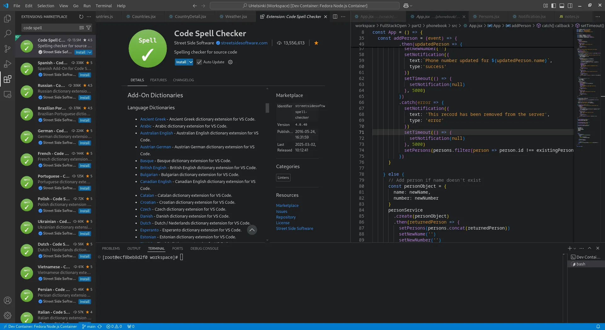Open Run and Debug view icon
Viewport: 605px width, 330px height.
tap(8, 64)
